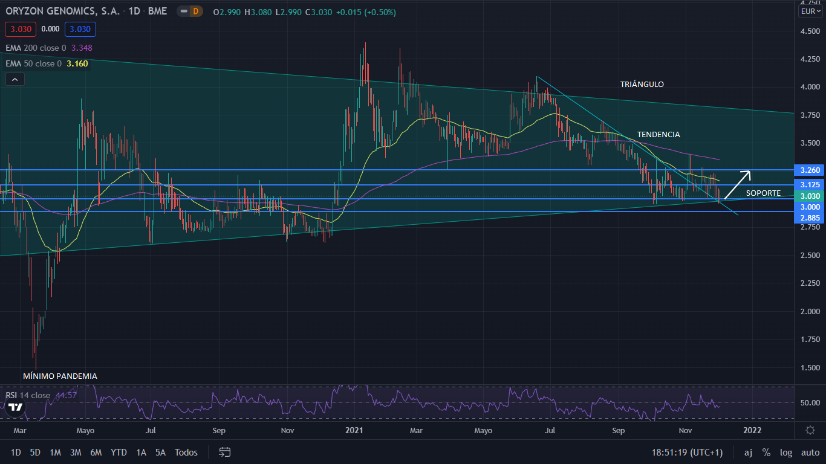Toggle the percent (%) scale option
The width and height of the screenshot is (826, 464).
pyautogui.click(x=766, y=452)
